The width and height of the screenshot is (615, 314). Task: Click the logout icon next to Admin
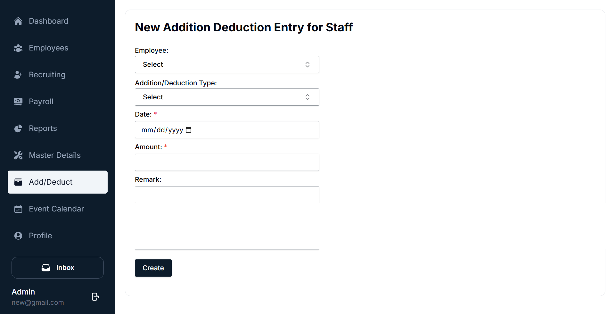pos(95,297)
